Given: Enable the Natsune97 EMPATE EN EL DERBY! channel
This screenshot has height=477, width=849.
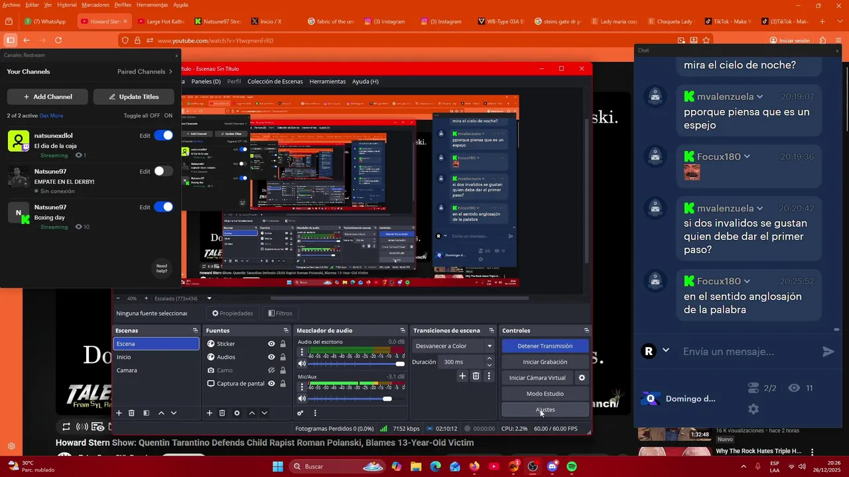Looking at the screenshot, I should coord(163,171).
